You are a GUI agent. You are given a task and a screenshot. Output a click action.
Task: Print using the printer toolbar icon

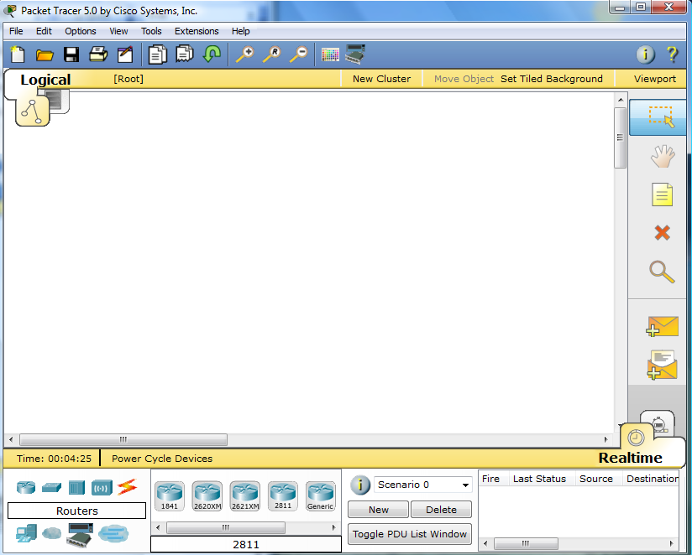click(98, 54)
